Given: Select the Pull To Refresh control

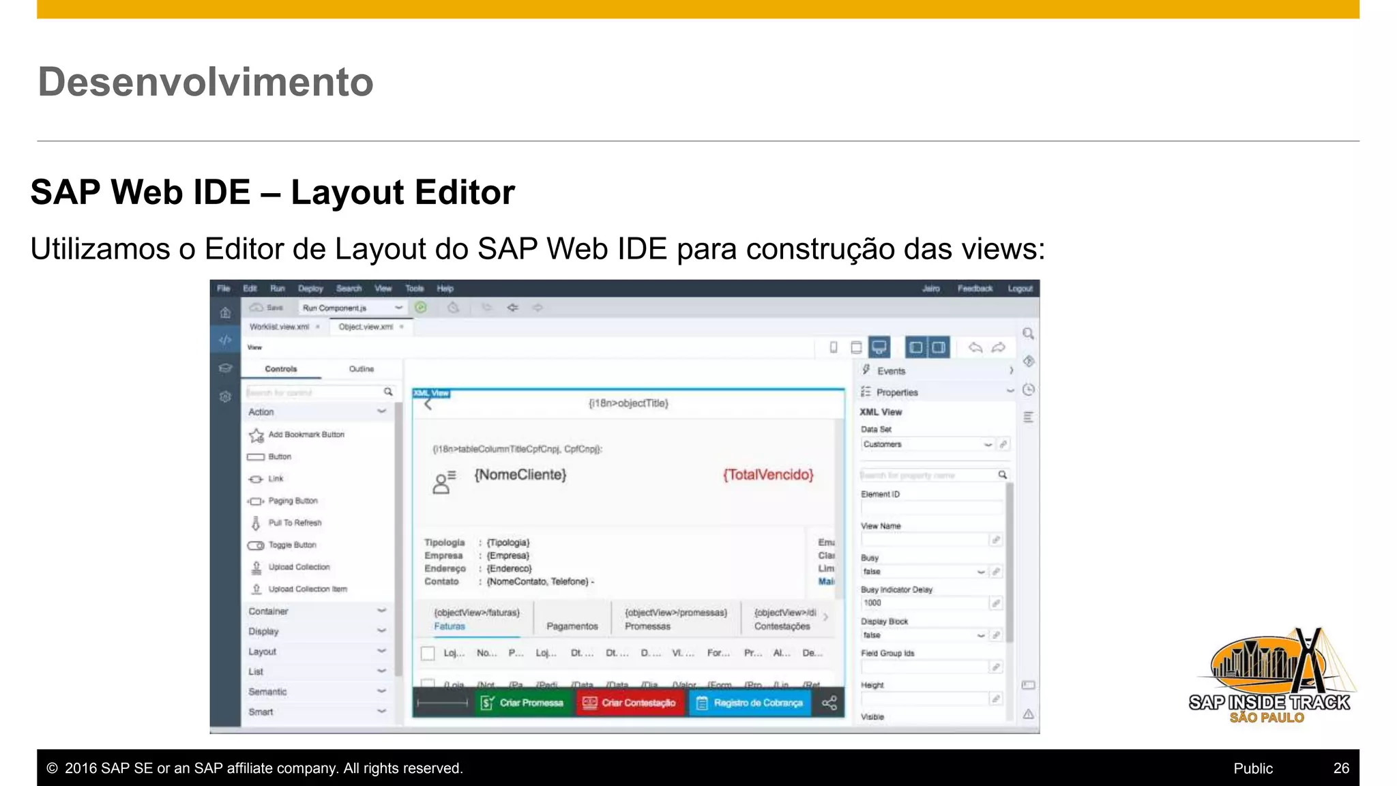Looking at the screenshot, I should click(285, 523).
